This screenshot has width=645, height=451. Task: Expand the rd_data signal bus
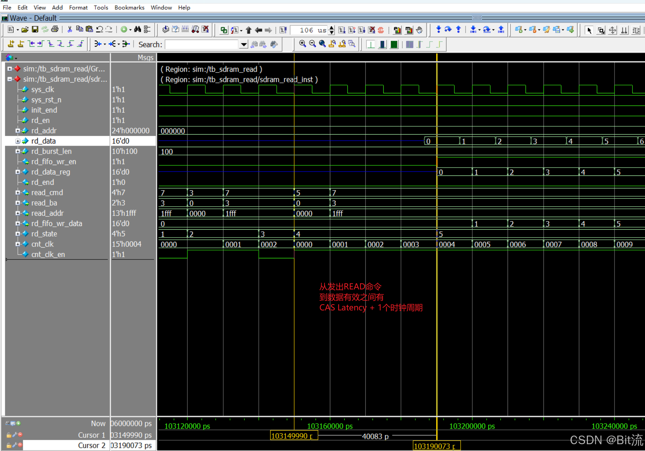pyautogui.click(x=18, y=141)
